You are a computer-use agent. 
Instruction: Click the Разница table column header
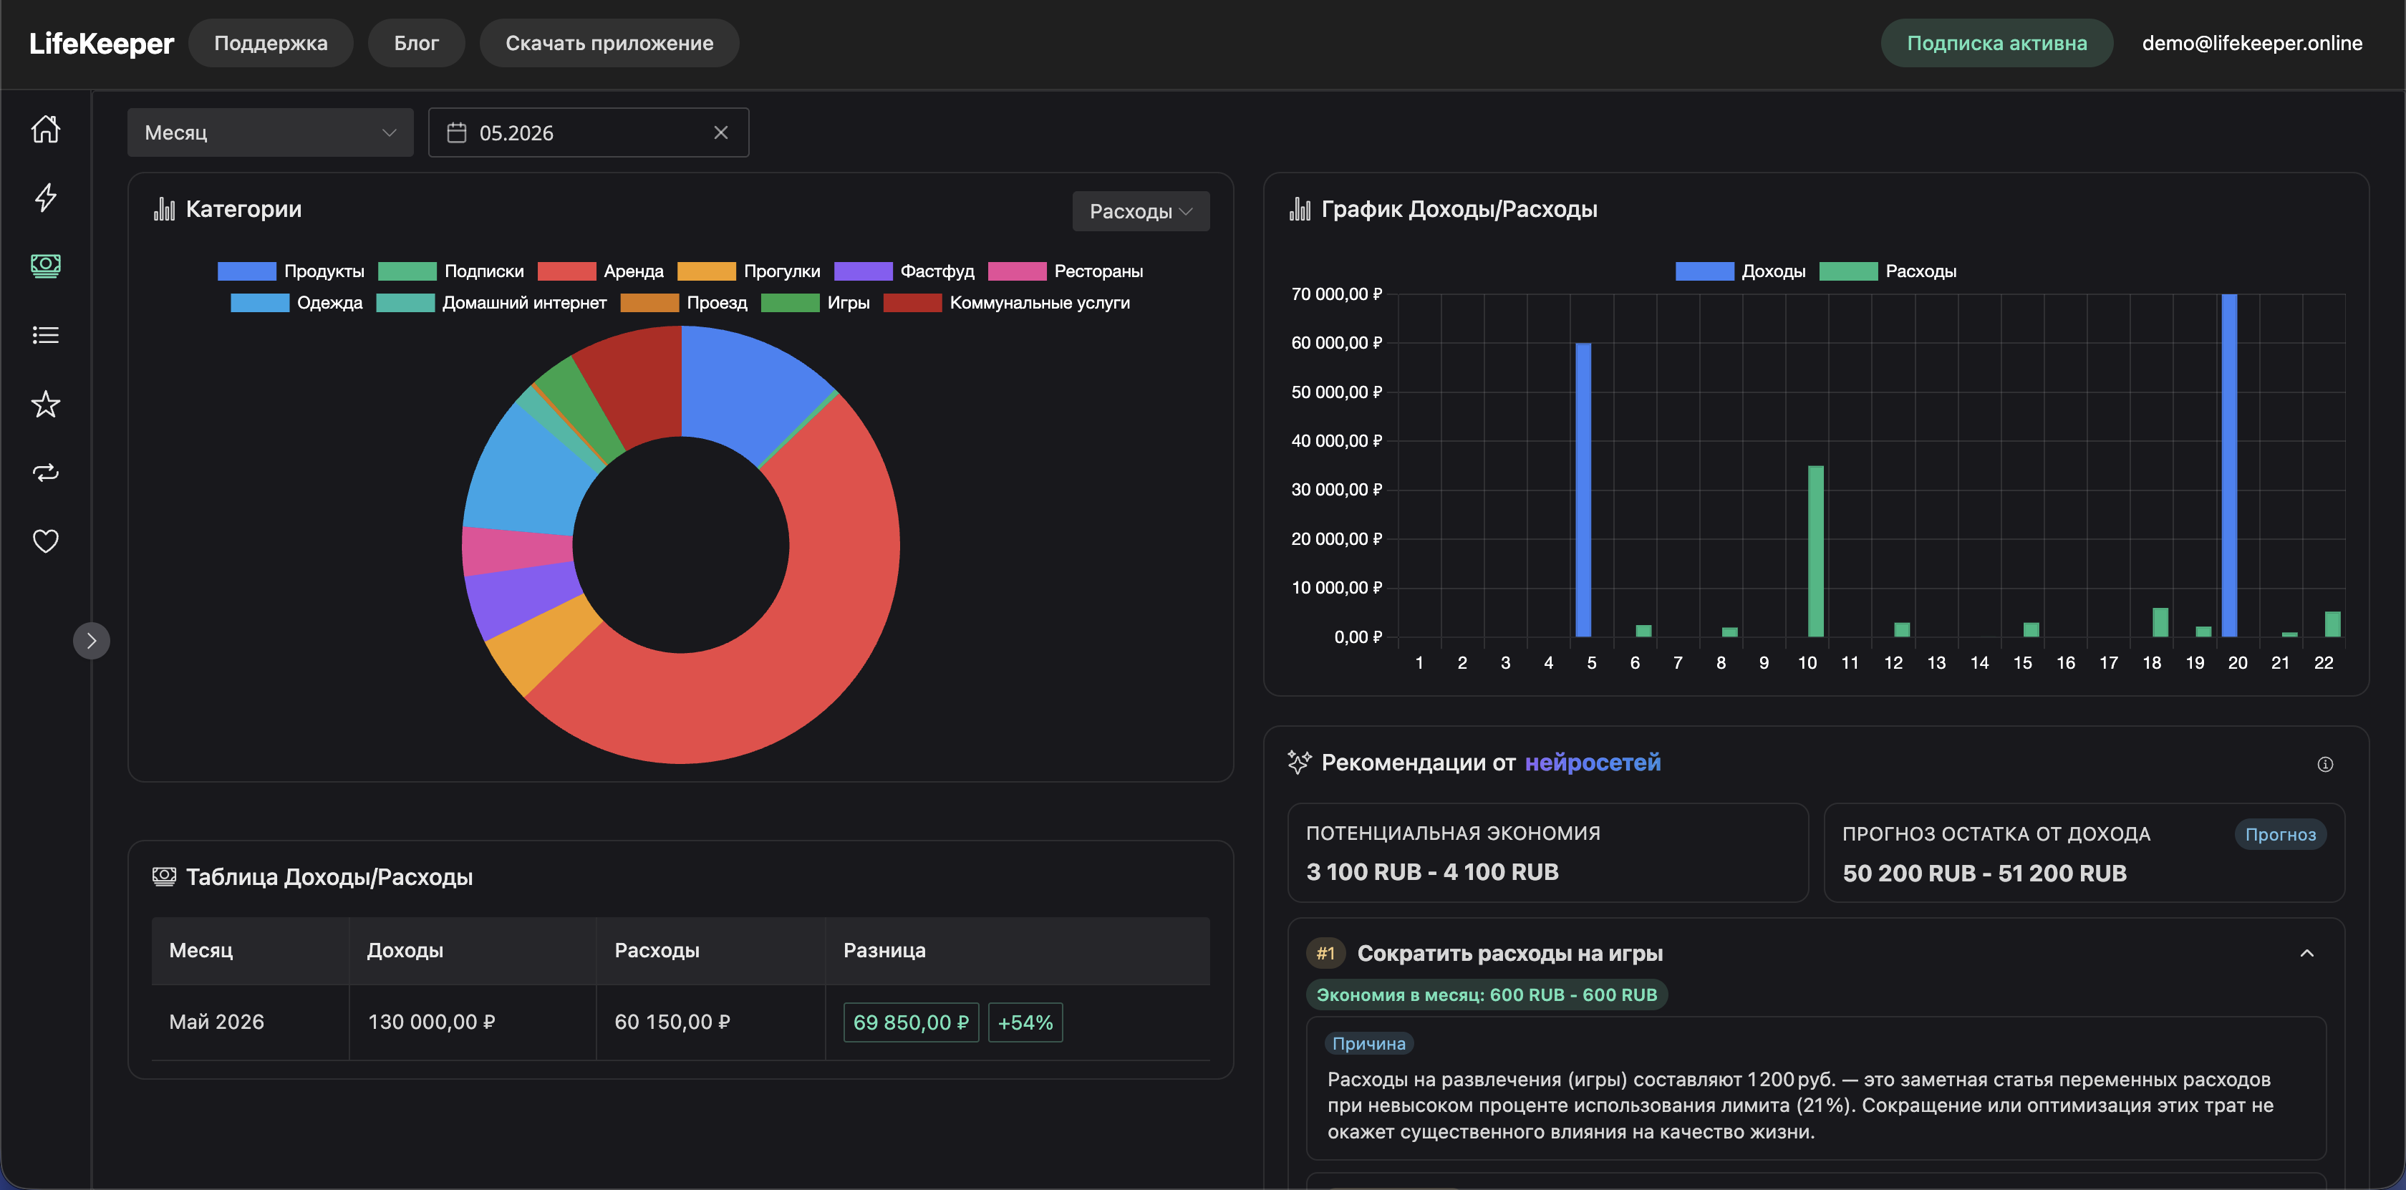click(x=1018, y=950)
